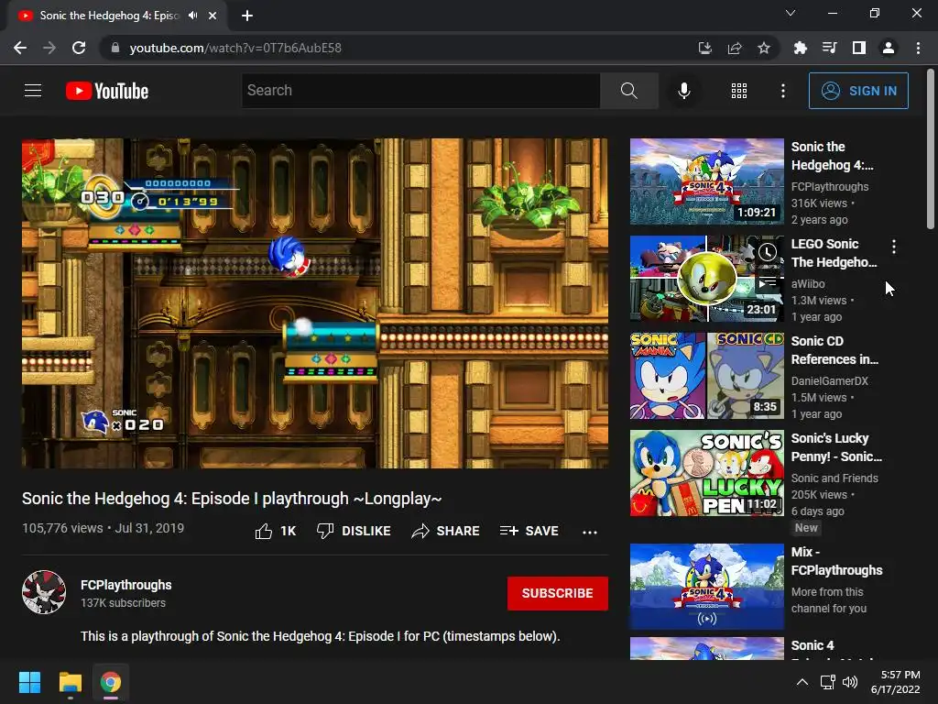
Task: Open Chrome three-dot main menu
Action: coord(918,48)
